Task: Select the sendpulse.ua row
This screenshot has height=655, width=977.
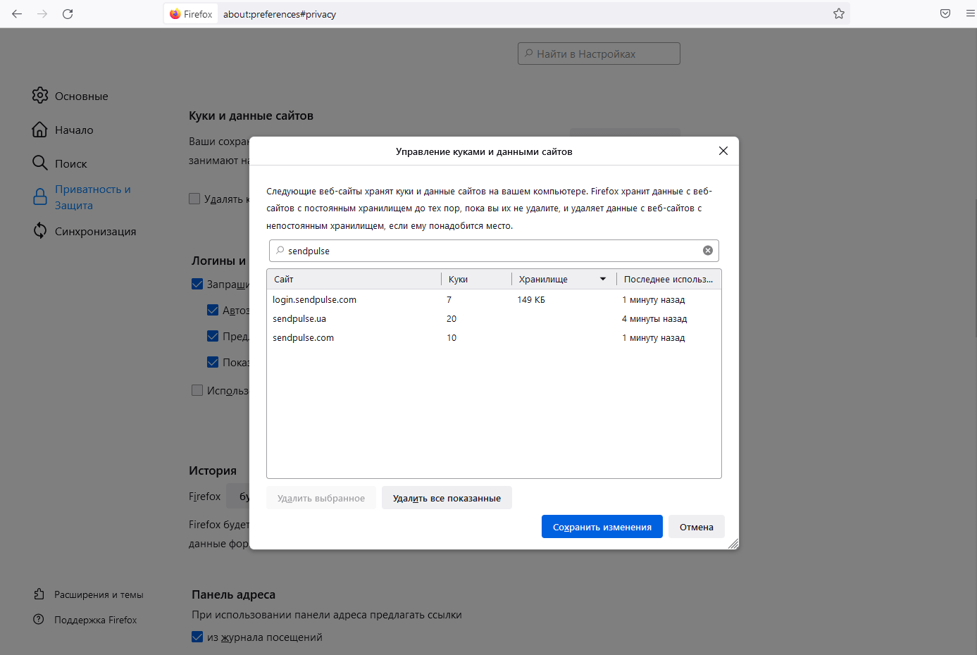Action: click(494, 318)
